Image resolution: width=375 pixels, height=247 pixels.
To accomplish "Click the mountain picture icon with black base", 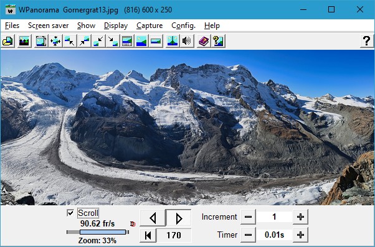I will [24, 41].
